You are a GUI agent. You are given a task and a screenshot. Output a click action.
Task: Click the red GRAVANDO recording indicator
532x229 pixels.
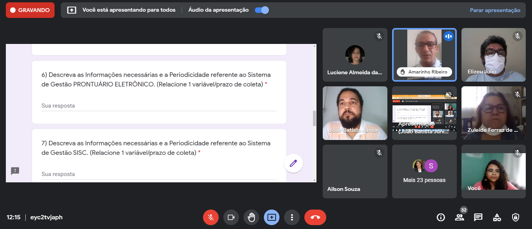30,10
